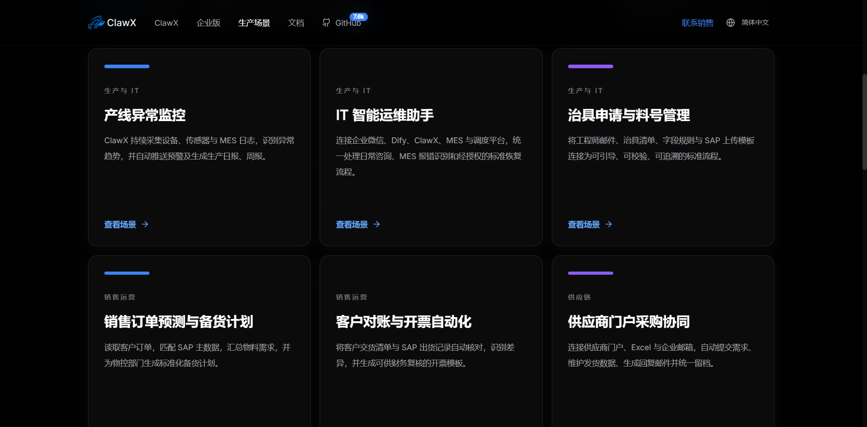The width and height of the screenshot is (867, 427).
Task: Click the 产线异常监控 card title
Action: tap(145, 115)
